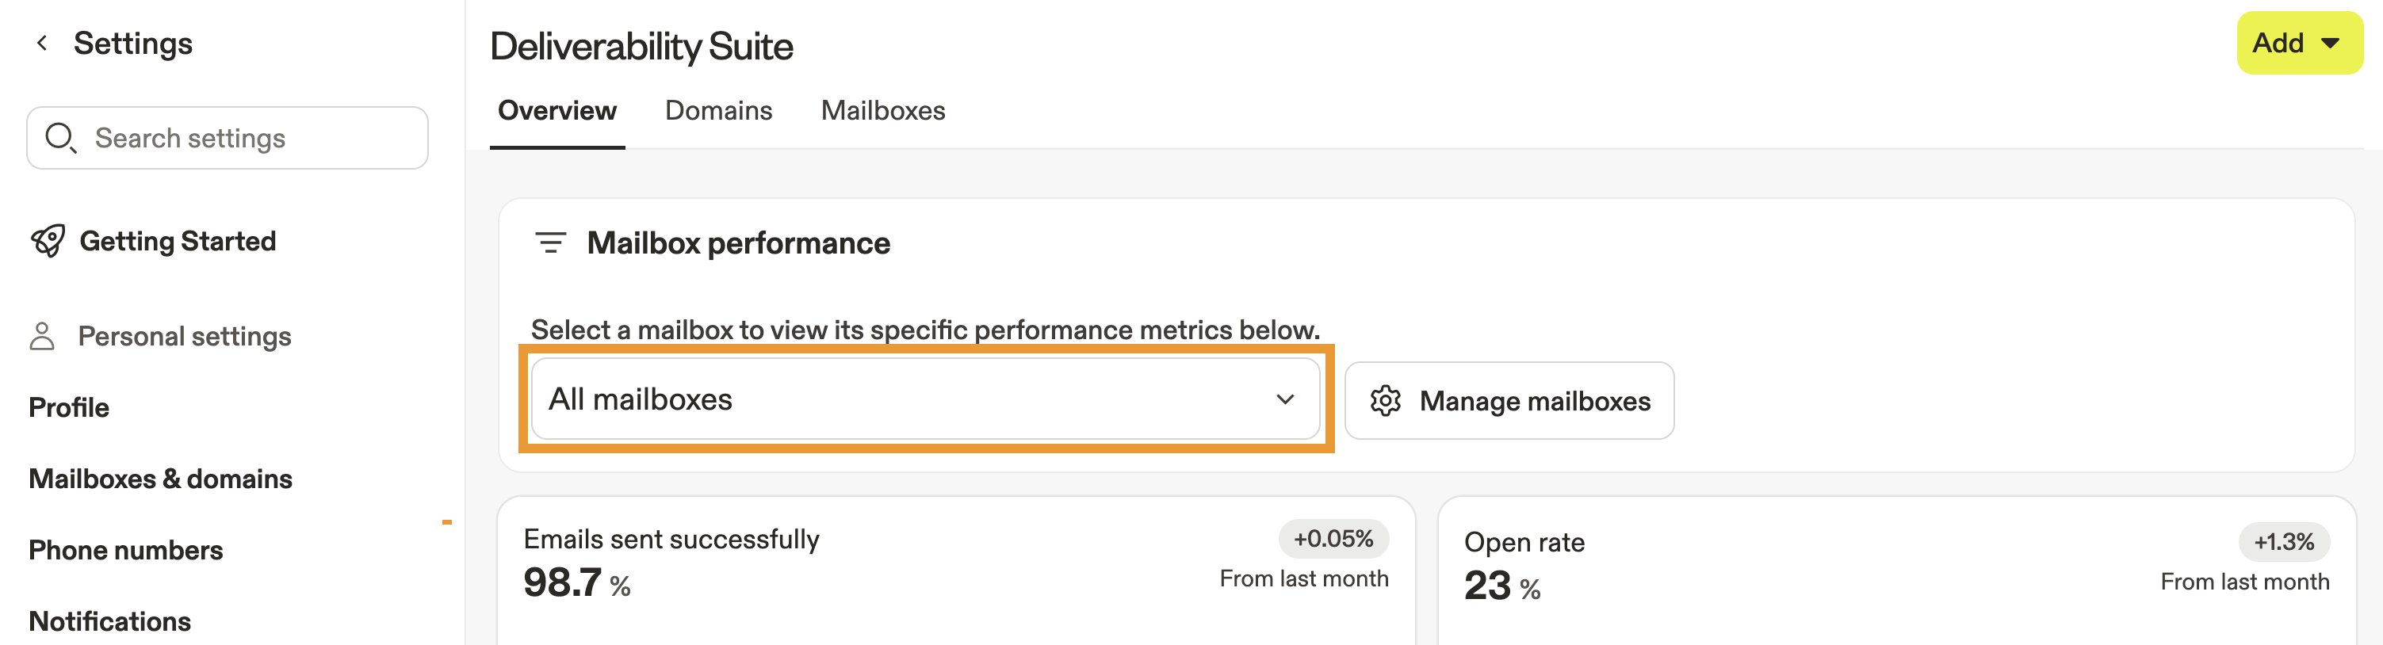
Task: Expand the All mailboxes dropdown
Action: [925, 399]
